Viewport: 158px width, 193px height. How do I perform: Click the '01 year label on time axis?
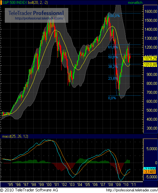56,184
